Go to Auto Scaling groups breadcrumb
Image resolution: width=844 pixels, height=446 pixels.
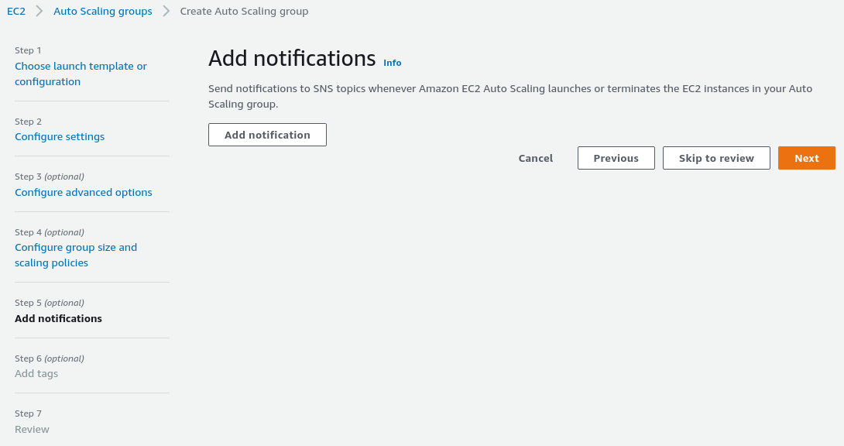[103, 12]
